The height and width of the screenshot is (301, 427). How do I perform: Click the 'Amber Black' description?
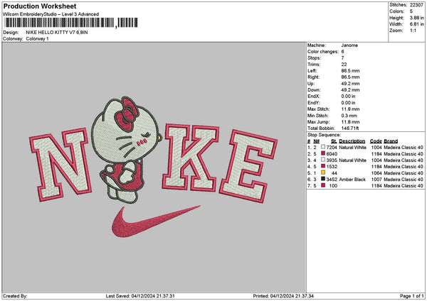(x=352, y=180)
